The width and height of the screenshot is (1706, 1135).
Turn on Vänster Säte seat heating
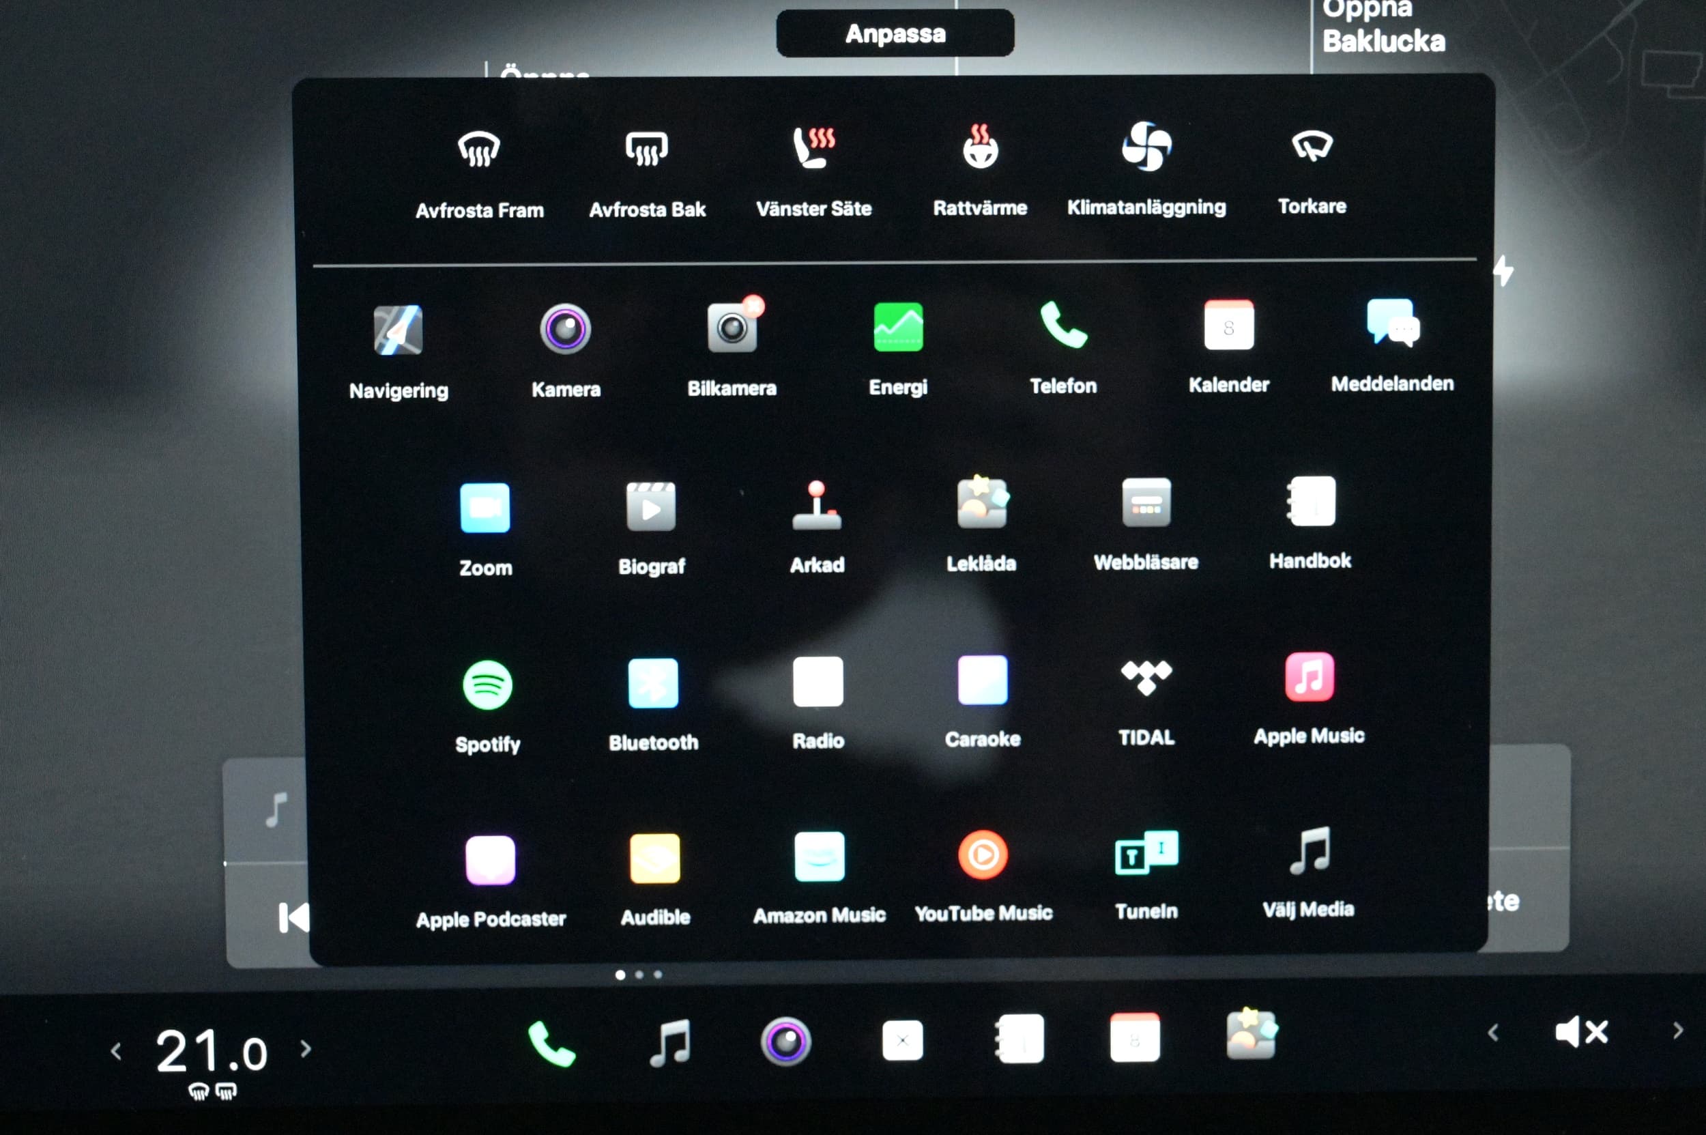(x=813, y=147)
